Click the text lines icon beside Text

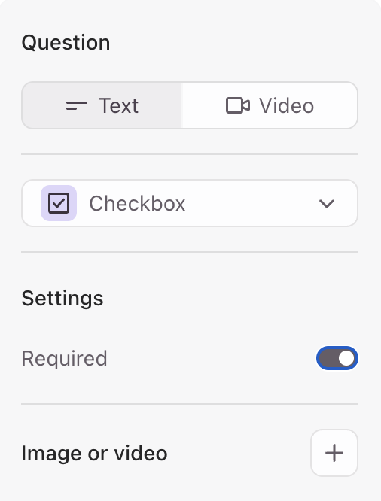tap(77, 106)
